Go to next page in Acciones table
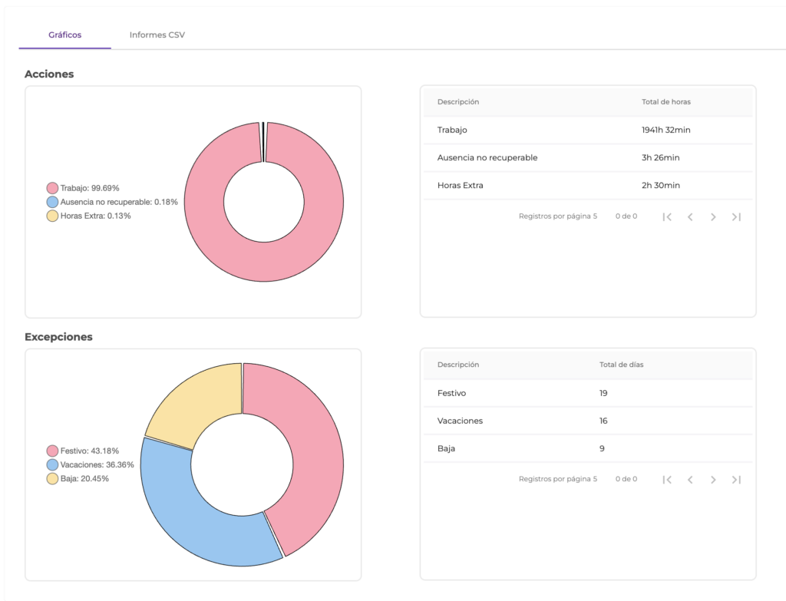Viewport: 786px width, 601px height. 713,217
